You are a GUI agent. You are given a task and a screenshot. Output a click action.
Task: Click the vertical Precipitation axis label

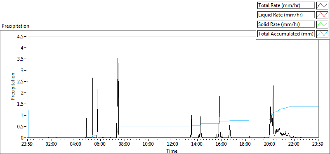[x=13, y=86]
